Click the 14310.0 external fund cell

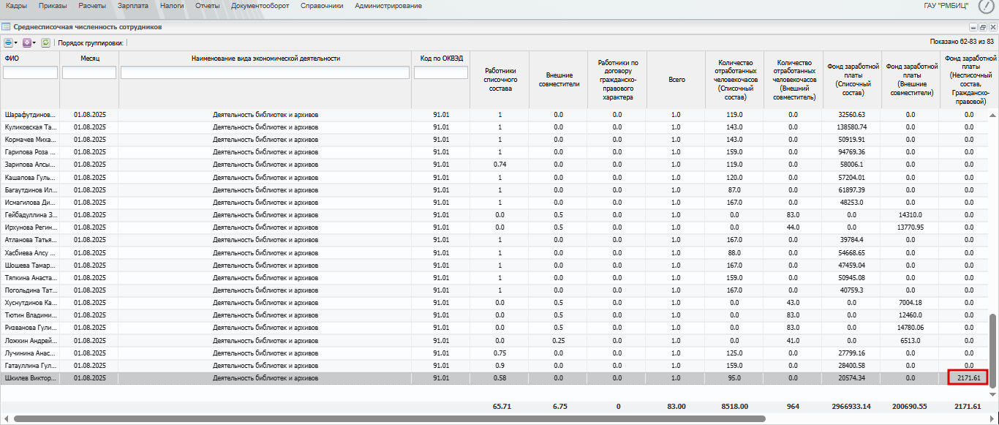(x=911, y=215)
